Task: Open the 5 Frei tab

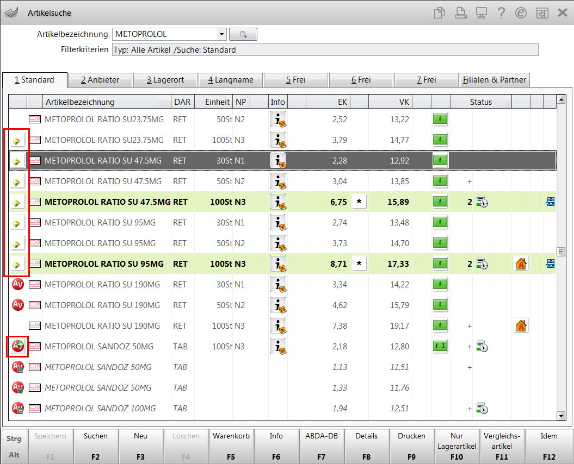Action: [296, 80]
